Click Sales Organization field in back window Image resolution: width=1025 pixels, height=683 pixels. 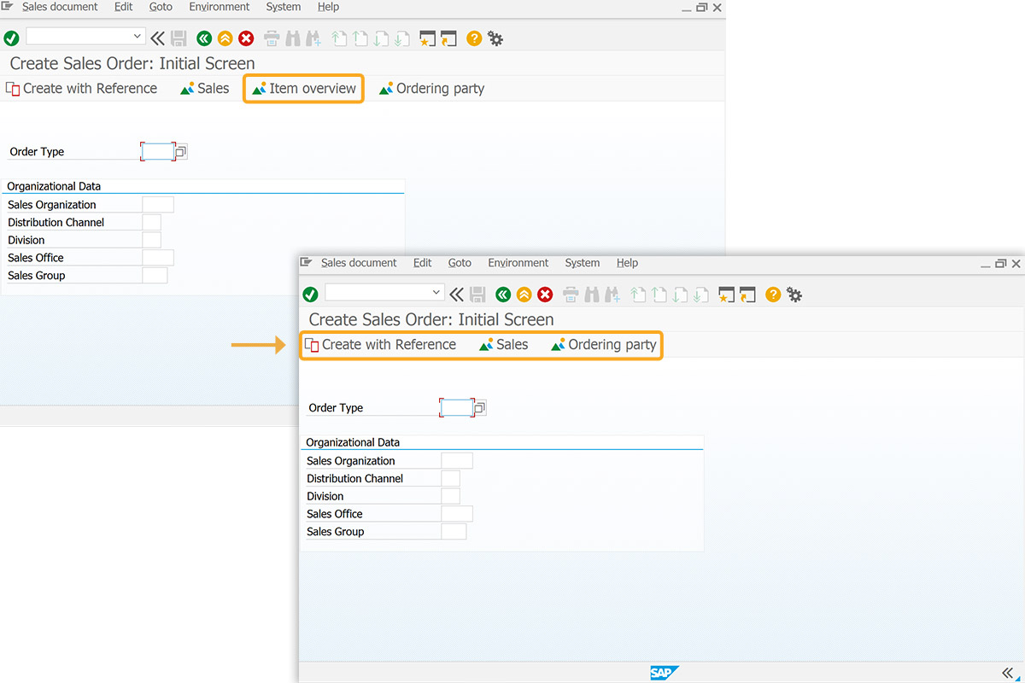coord(158,205)
